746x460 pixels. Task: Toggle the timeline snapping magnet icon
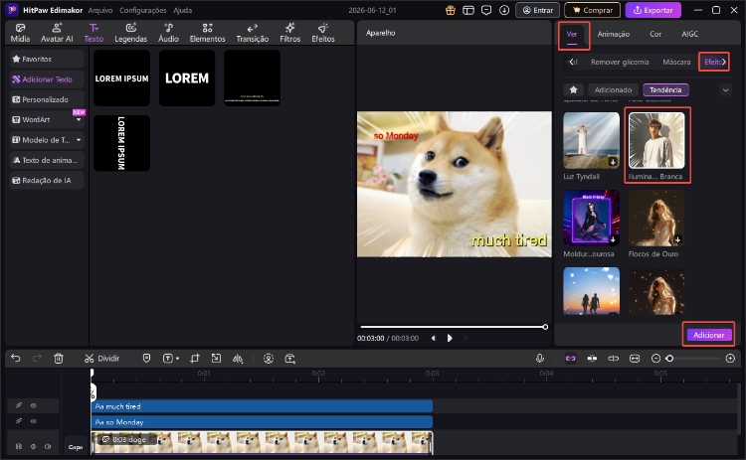coord(592,359)
